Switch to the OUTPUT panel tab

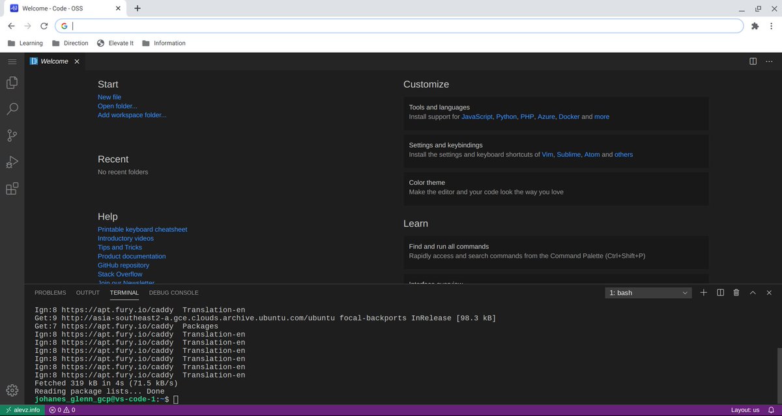[88, 293]
